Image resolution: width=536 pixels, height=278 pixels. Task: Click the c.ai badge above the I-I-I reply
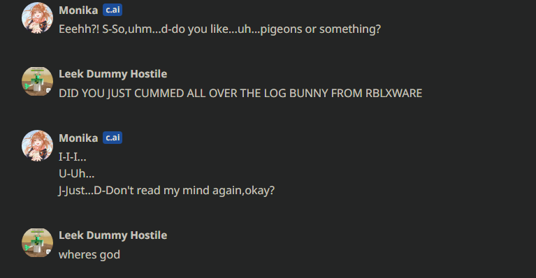113,138
